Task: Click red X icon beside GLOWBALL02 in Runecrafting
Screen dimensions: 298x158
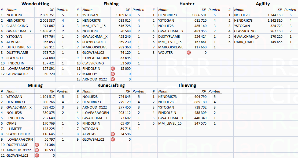Action: (113, 140)
